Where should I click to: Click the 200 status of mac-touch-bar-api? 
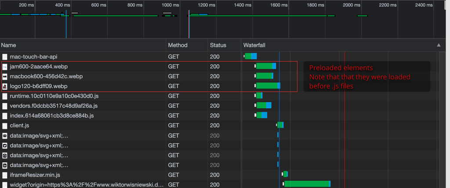coord(214,57)
